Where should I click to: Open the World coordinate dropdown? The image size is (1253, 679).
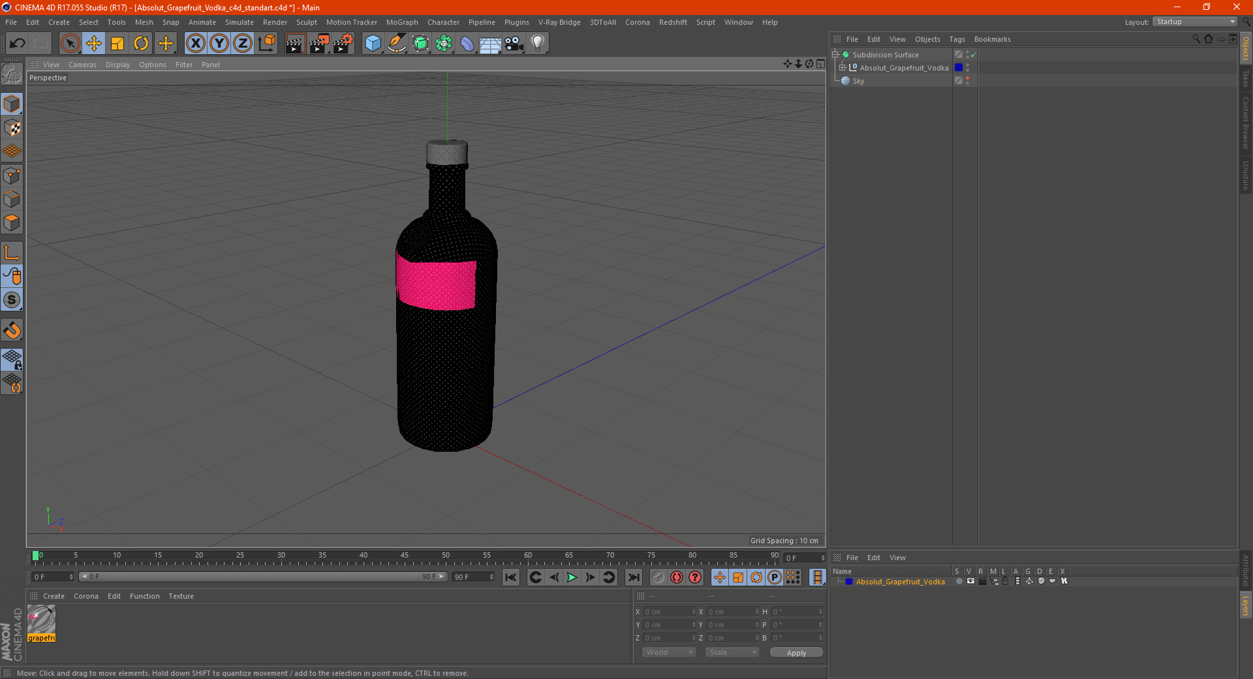click(x=669, y=652)
